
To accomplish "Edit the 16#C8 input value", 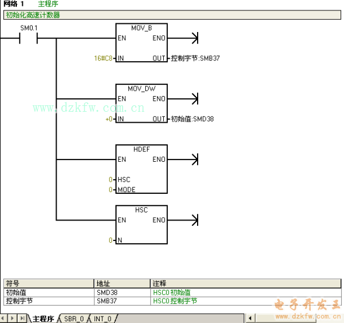I will pos(103,58).
